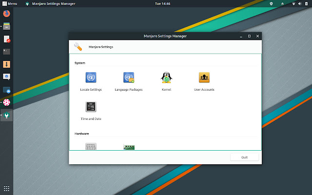This screenshot has width=312, height=195.
Task: Minimize the Manjaro Settings Manager window
Action: tap(241, 36)
